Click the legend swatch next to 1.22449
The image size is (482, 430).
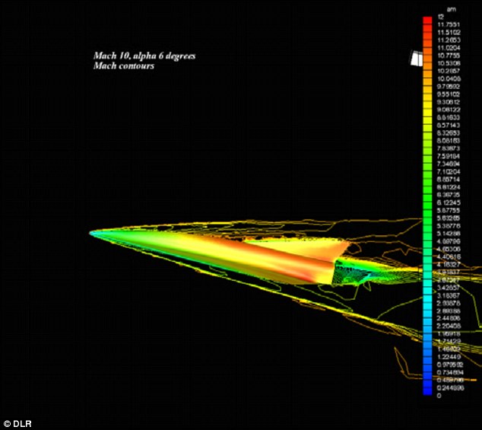427,357
